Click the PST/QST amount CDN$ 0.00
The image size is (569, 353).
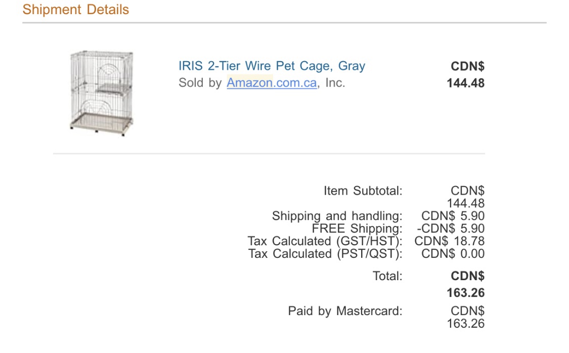tap(453, 254)
